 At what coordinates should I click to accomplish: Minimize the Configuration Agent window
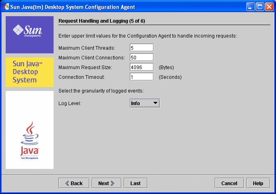(x=250, y=7)
